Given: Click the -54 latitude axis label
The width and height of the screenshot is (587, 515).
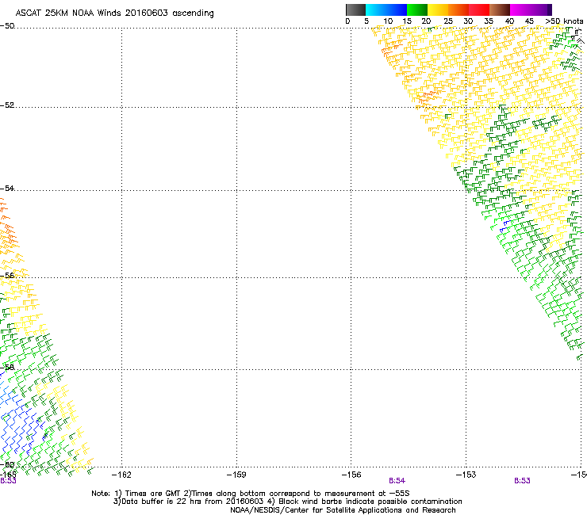Looking at the screenshot, I should 7,188.
